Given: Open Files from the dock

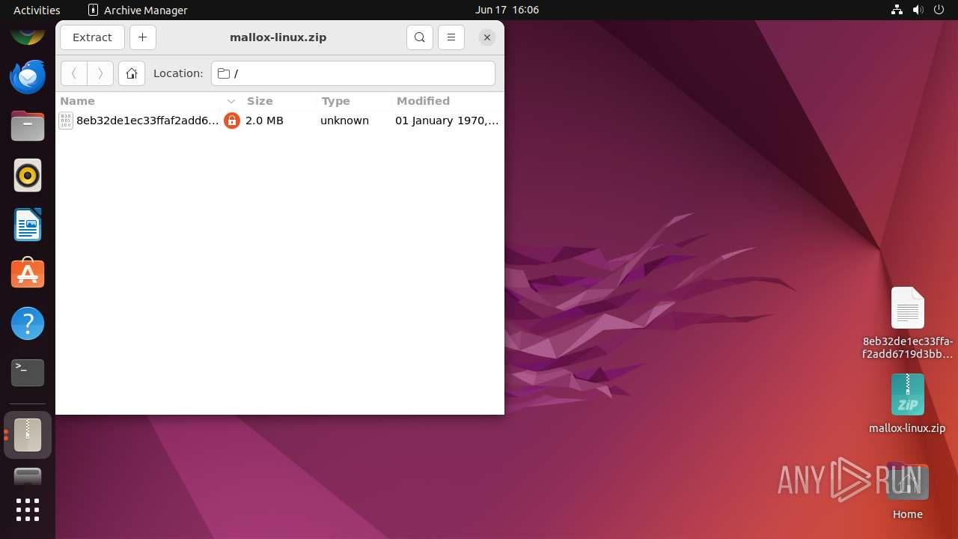Looking at the screenshot, I should click(x=28, y=127).
